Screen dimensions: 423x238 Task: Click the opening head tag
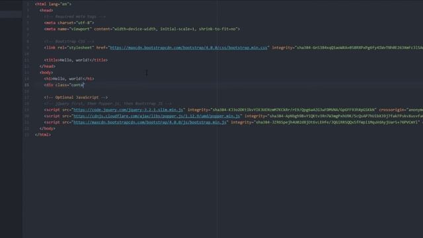[46, 11]
